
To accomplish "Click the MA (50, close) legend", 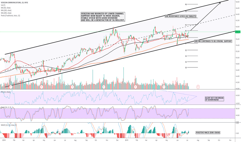I will pos(6,8).
